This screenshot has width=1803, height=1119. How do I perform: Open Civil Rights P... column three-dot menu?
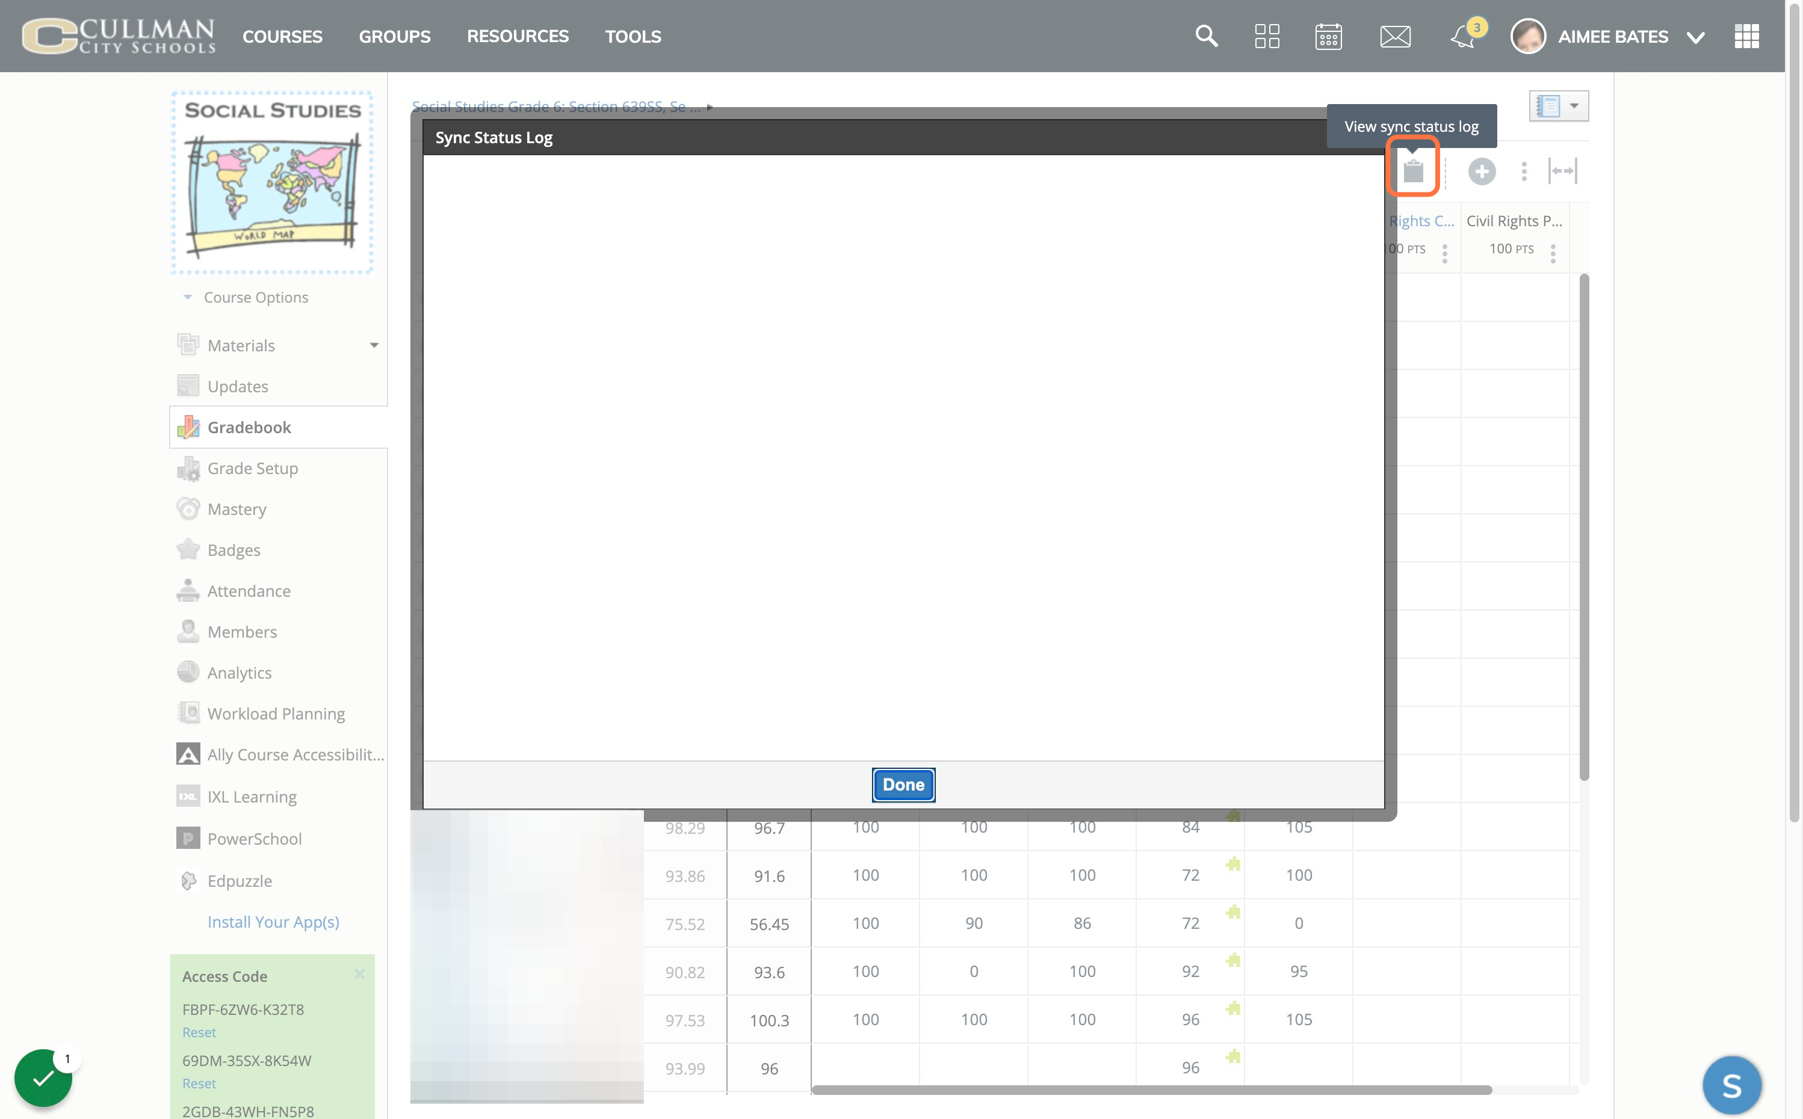point(1553,253)
